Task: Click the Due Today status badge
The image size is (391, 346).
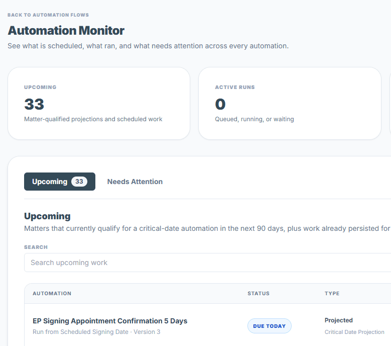Action: 270,326
